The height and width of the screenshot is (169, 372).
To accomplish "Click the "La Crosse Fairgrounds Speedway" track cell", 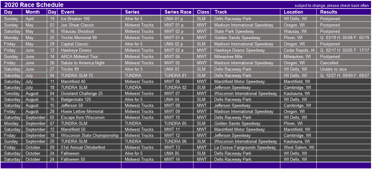I will (x=245, y=148).
